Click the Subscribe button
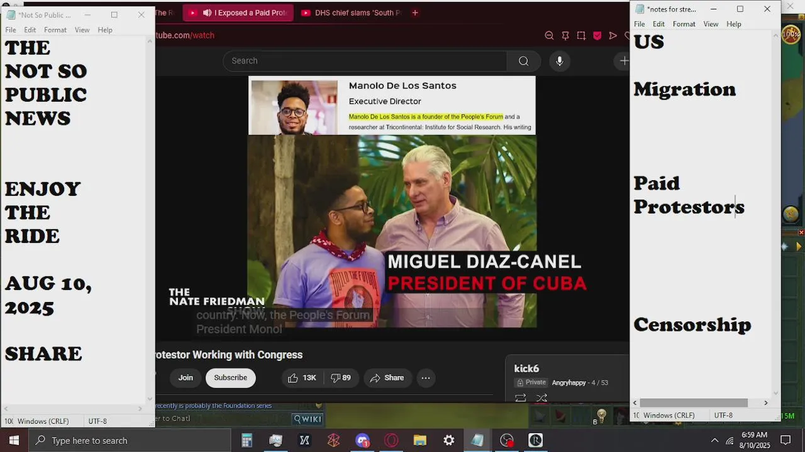Image resolution: width=805 pixels, height=452 pixels. coord(230,378)
